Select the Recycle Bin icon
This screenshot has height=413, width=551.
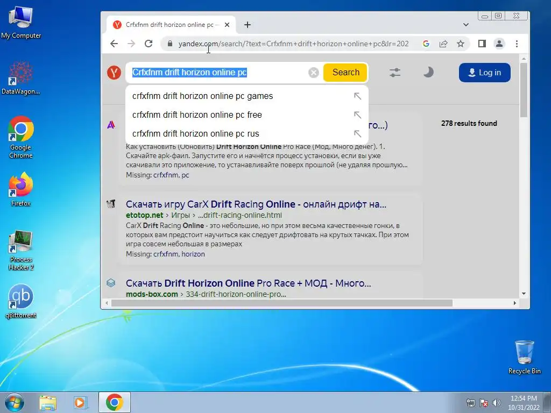tap(524, 357)
